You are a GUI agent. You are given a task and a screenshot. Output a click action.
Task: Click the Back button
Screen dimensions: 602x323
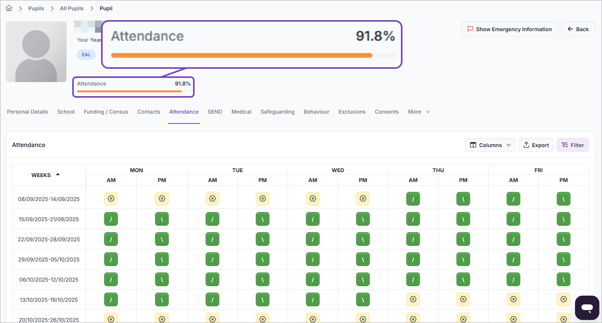point(578,29)
